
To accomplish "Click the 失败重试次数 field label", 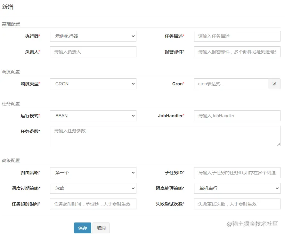I will [x=170, y=204].
